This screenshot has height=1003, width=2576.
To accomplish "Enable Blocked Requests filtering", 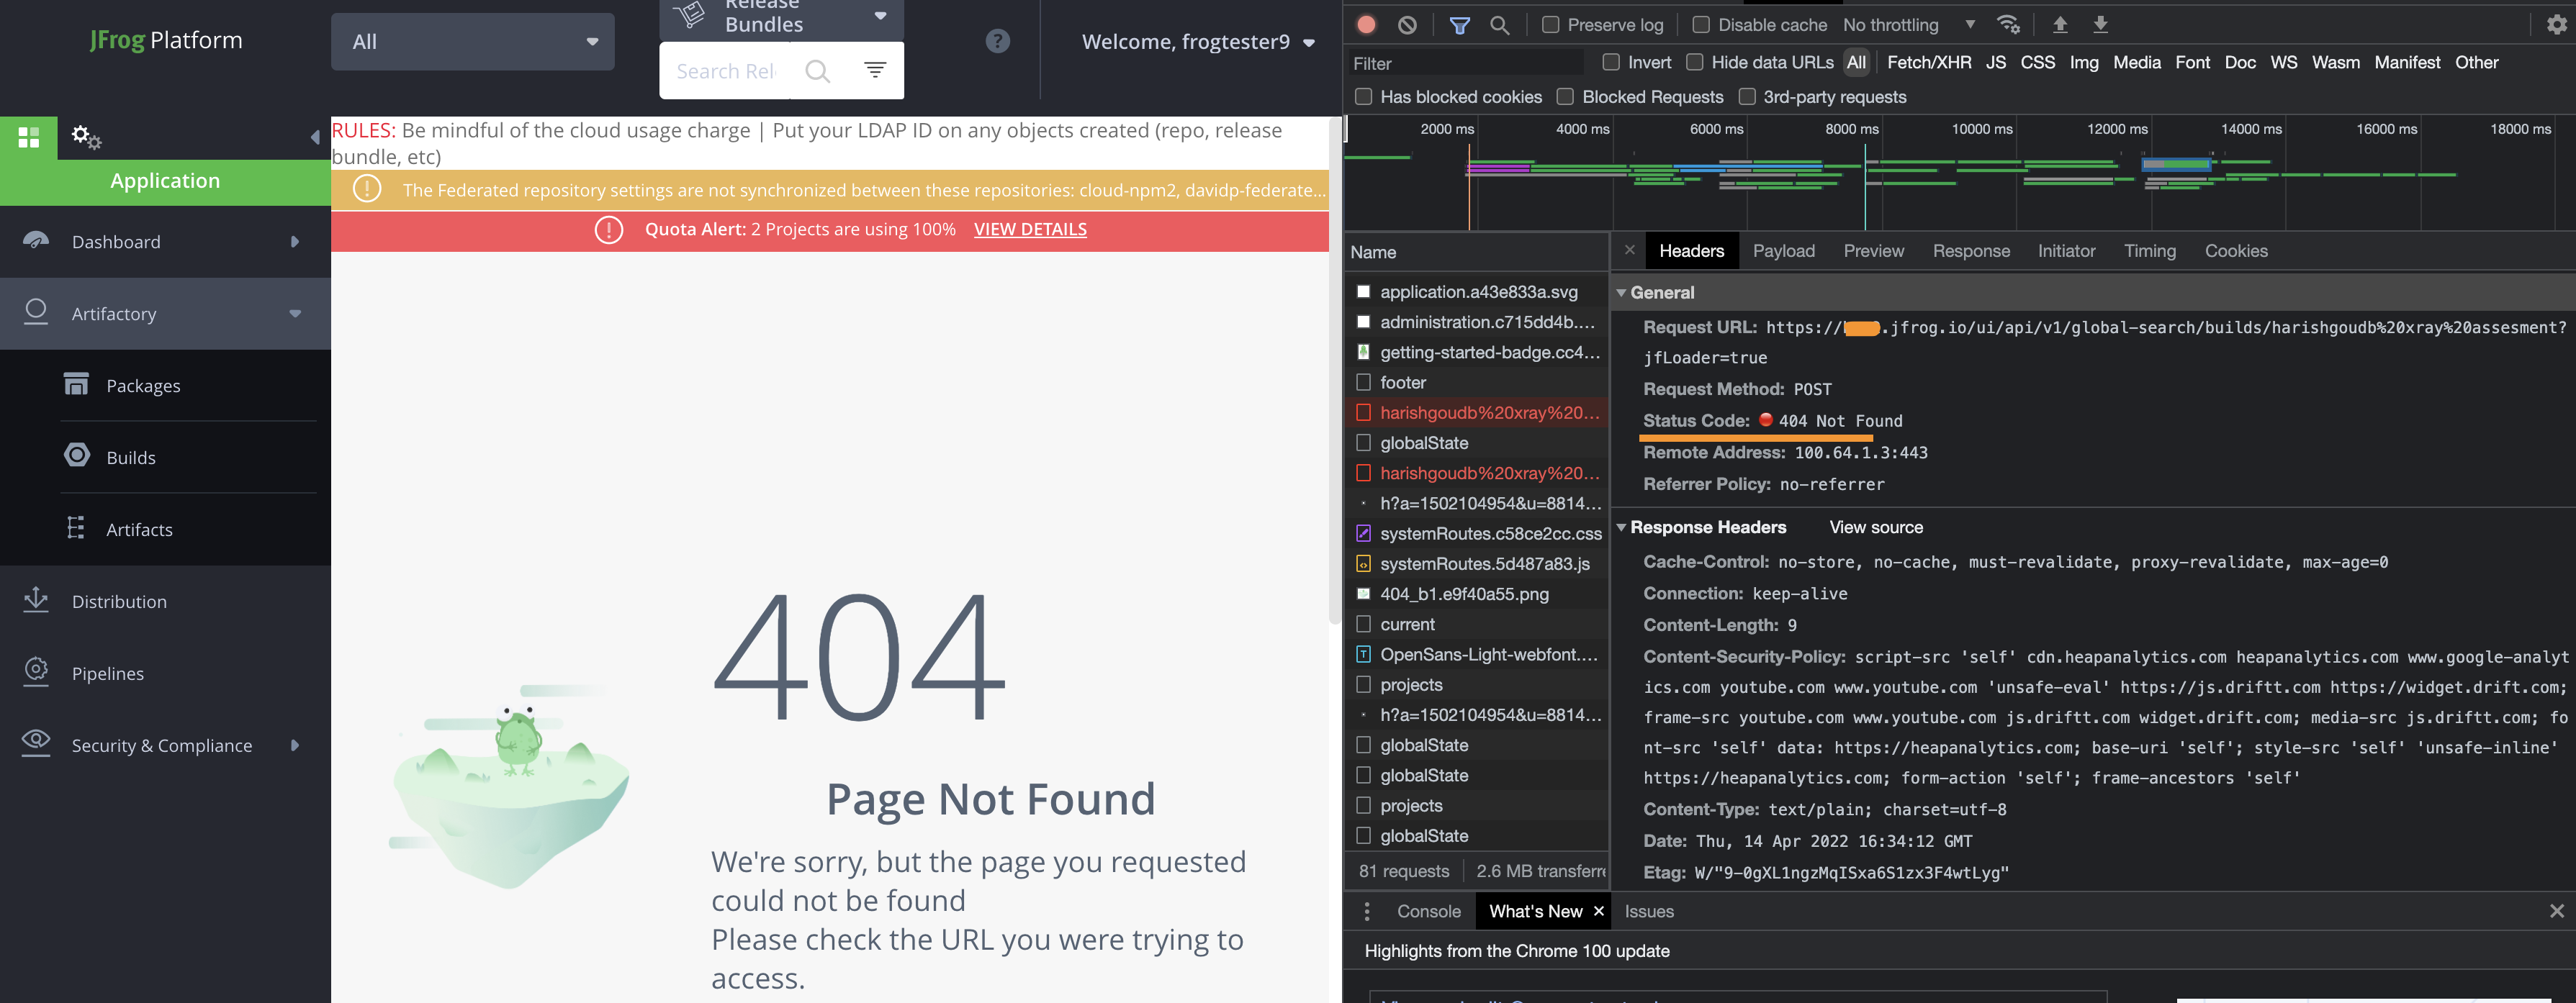I will click(1565, 96).
